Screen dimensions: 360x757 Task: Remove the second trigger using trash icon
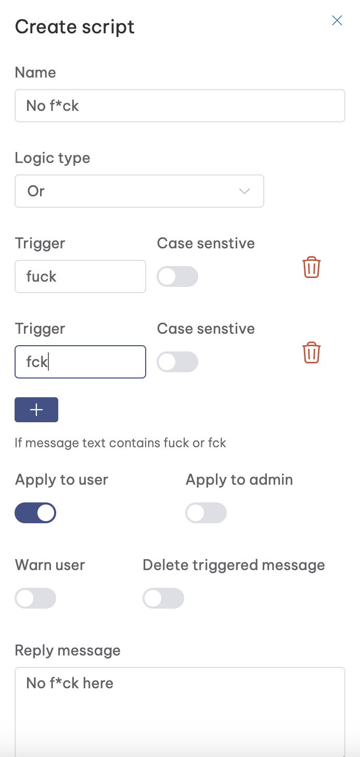click(312, 353)
